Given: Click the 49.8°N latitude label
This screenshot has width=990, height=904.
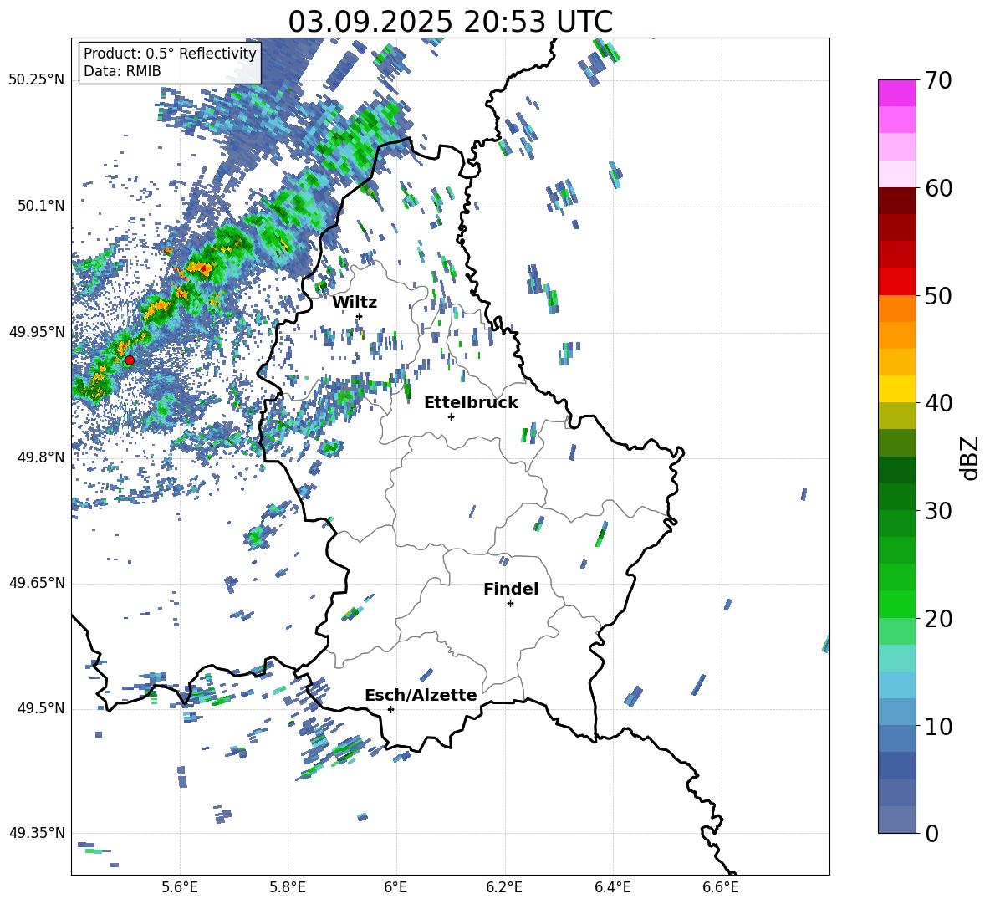Looking at the screenshot, I should click(40, 457).
